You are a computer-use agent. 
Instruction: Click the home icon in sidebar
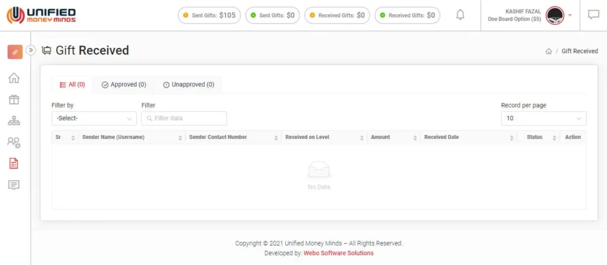click(x=14, y=78)
